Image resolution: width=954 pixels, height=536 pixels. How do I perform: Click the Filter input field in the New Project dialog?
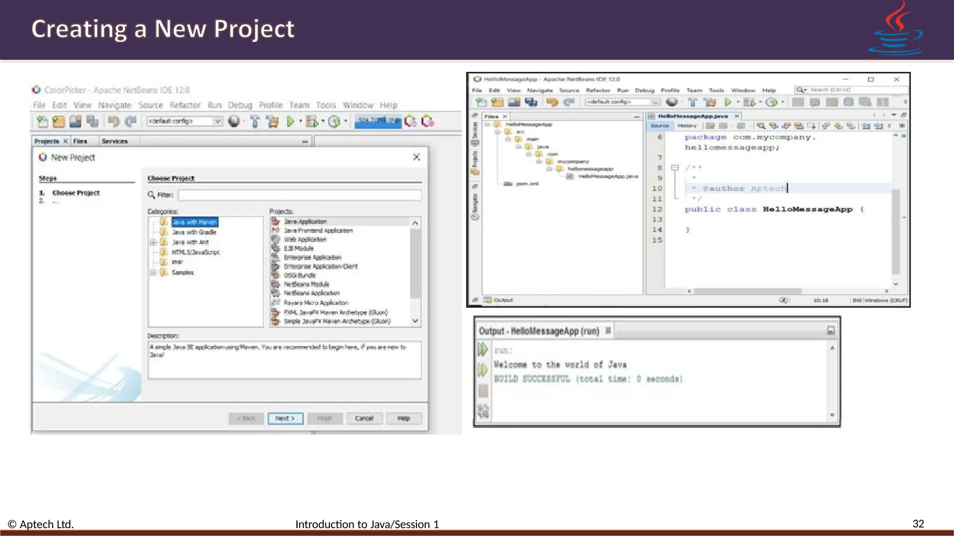pyautogui.click(x=300, y=195)
